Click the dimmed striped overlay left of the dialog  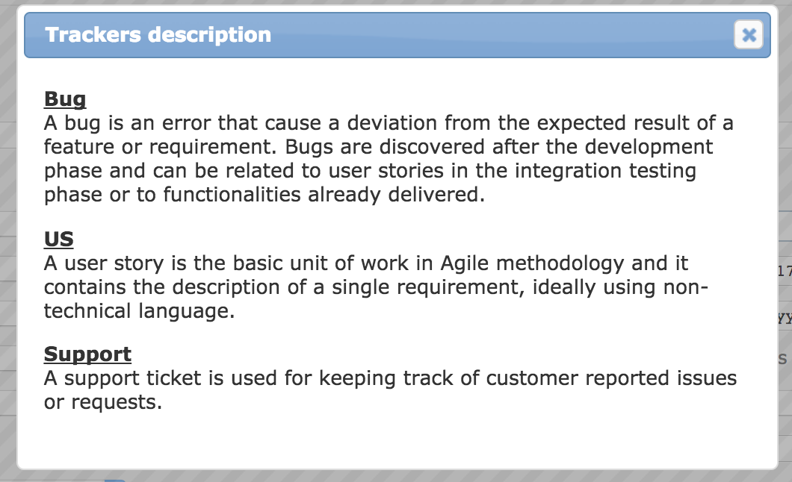[x=8, y=242]
